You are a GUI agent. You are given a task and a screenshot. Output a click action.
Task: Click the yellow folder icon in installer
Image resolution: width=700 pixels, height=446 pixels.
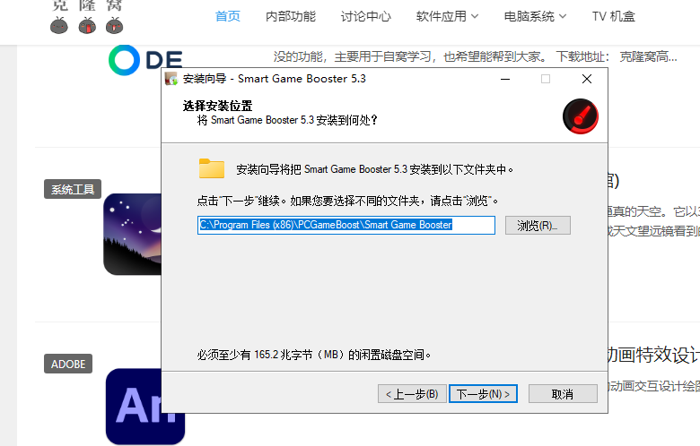pyautogui.click(x=212, y=169)
